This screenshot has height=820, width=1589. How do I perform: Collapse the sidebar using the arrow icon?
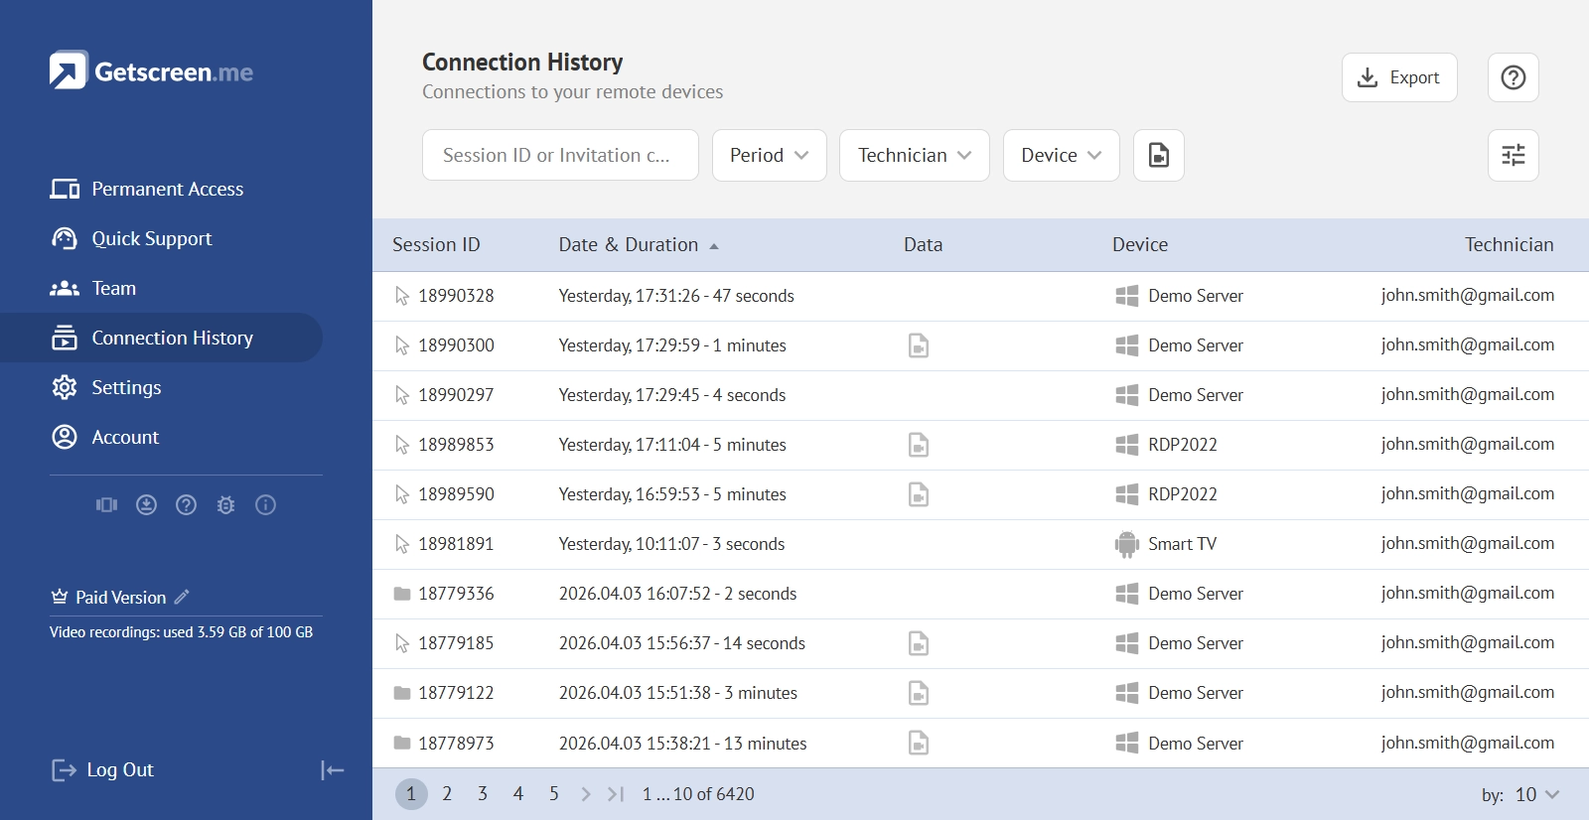coord(332,770)
